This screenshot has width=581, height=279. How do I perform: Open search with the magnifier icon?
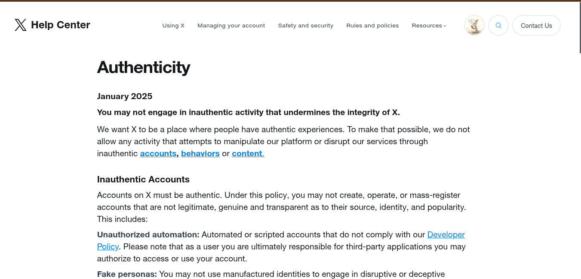tap(498, 25)
